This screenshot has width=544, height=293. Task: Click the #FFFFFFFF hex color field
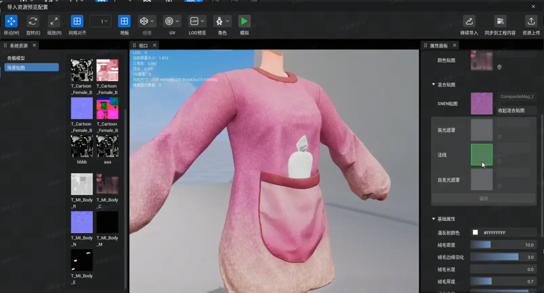point(509,233)
